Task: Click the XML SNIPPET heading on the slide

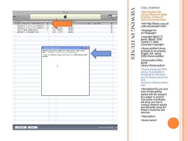Action: [x=151, y=8]
